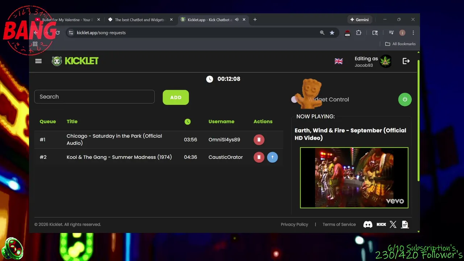
Task: Open the Discord footer icon
Action: point(368,225)
